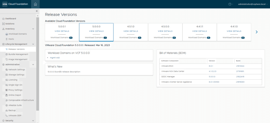
Task: Click the Single Sign On icon
Action: [7, 85]
